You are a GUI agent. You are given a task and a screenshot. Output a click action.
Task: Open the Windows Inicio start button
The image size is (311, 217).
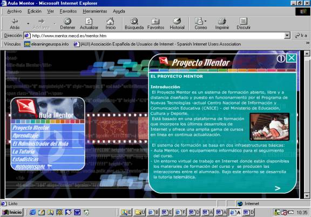(12, 212)
